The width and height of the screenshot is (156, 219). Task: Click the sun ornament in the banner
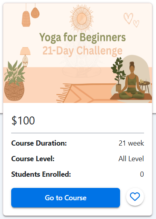81,18
